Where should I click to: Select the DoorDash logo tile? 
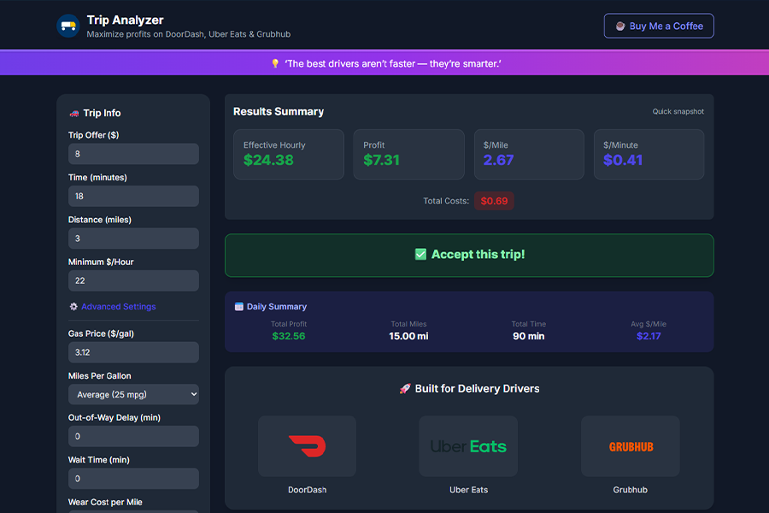pyautogui.click(x=307, y=445)
